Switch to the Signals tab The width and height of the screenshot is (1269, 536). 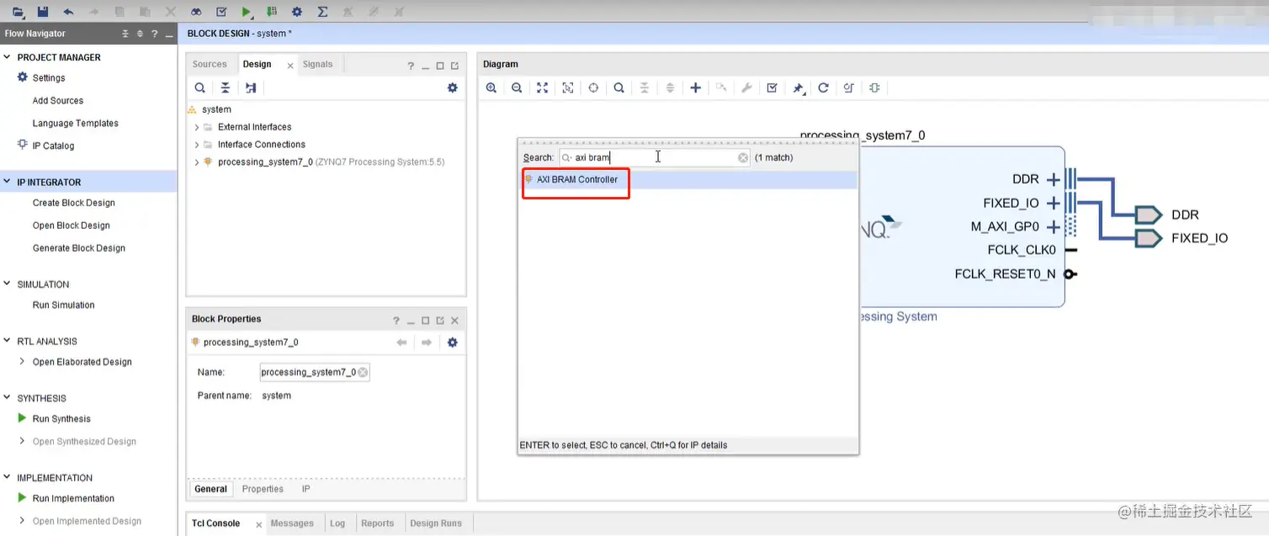(317, 64)
